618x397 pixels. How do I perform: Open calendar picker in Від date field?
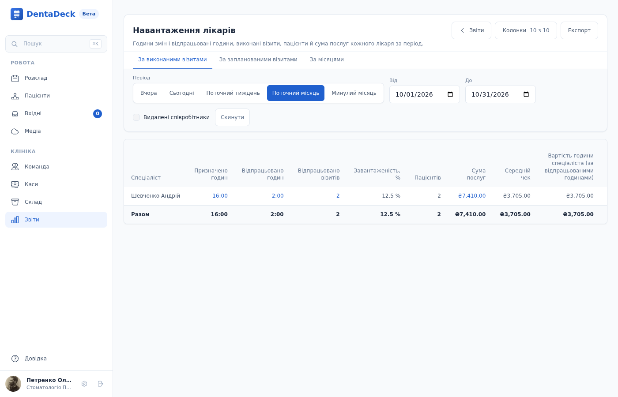pos(450,94)
